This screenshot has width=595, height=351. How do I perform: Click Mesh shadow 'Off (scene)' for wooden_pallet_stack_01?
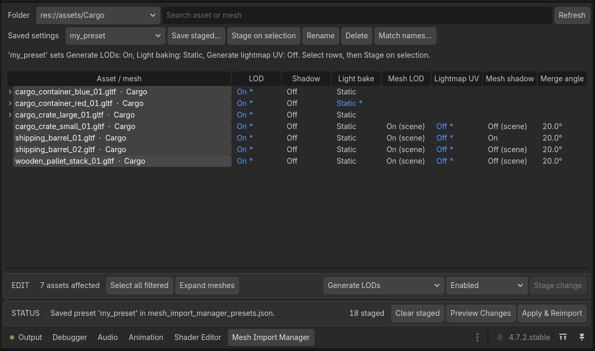507,161
